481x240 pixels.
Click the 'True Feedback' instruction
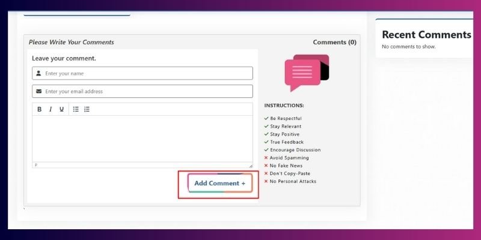pos(287,142)
